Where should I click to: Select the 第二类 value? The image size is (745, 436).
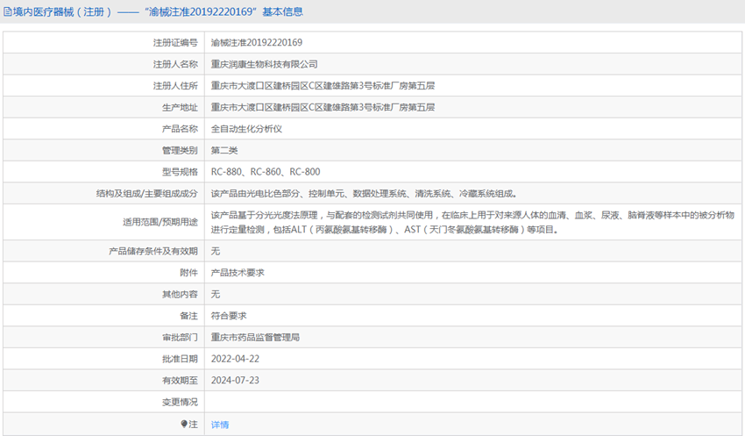[x=224, y=150]
